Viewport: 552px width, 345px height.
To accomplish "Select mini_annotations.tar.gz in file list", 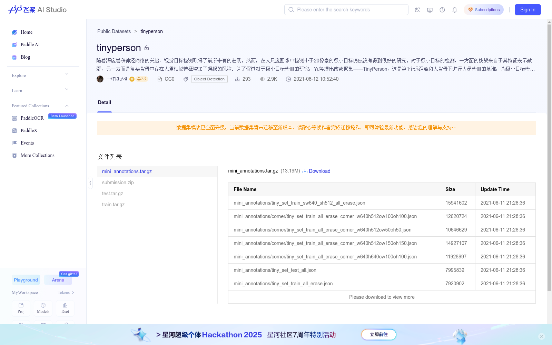I will tap(157, 171).
